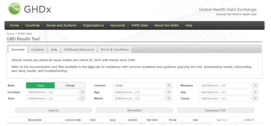
Task: Clear the Metric selection with its x icon
Action: [164, 99]
